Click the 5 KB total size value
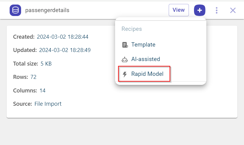Image resolution: width=244 pixels, height=145 pixels. point(46,64)
